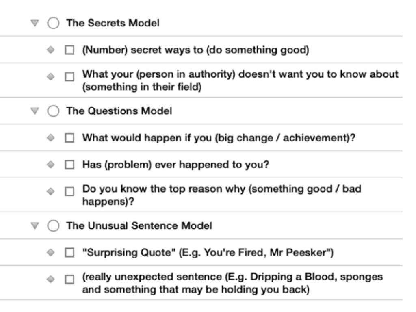Click The Questions Model status circle
This screenshot has height=312, width=416.
[x=53, y=111]
